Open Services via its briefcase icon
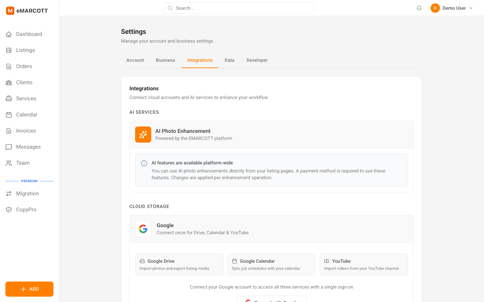Screen dimensions: 484x302 9,98
